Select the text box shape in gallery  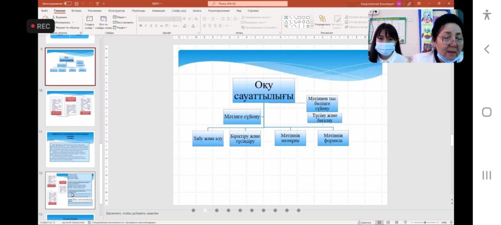pyautogui.click(x=286, y=17)
